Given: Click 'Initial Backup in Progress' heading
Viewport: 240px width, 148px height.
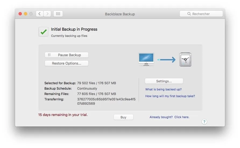Looking at the screenshot, I should coord(74,29).
